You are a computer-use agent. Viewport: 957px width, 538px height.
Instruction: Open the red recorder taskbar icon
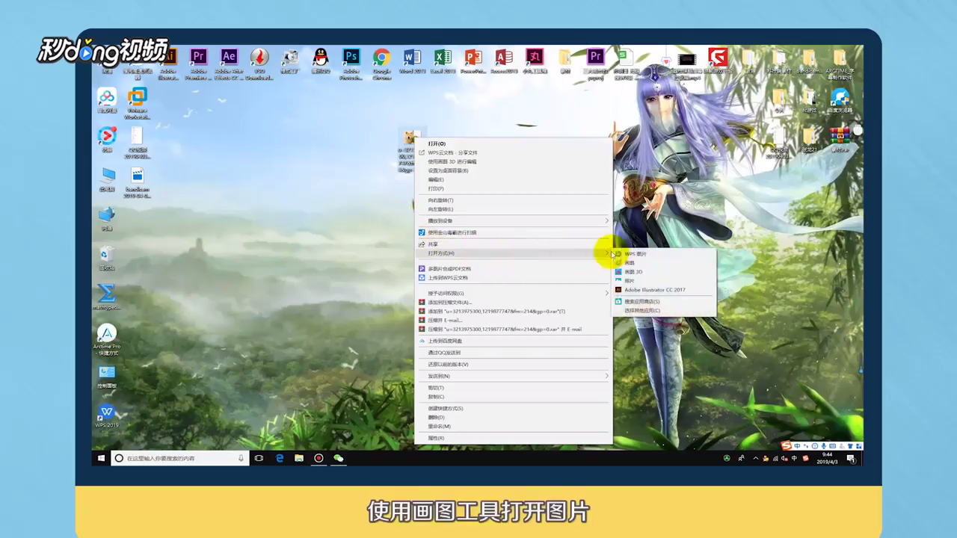pos(319,458)
